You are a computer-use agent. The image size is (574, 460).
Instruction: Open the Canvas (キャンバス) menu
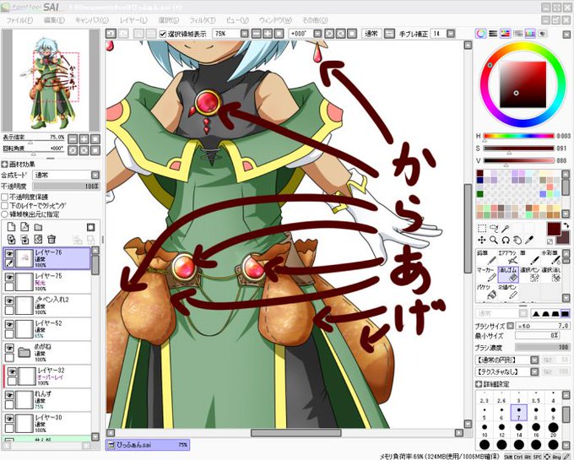coord(92,20)
